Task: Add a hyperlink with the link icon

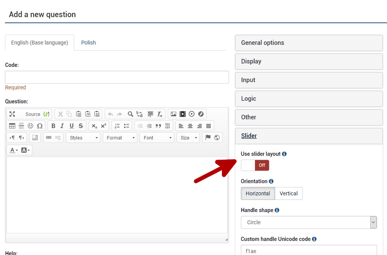Action: click(x=48, y=138)
